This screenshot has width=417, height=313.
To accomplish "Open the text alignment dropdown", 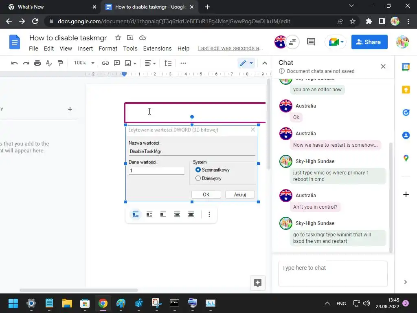I will click(x=150, y=63).
